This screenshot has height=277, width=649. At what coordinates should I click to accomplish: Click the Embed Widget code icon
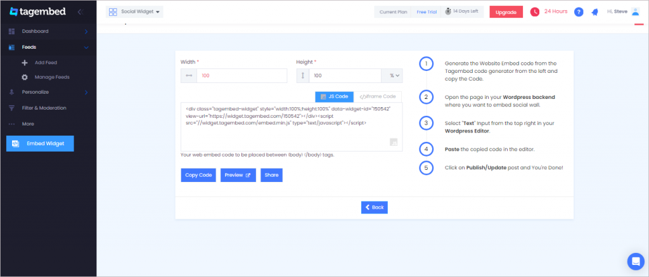(15, 144)
